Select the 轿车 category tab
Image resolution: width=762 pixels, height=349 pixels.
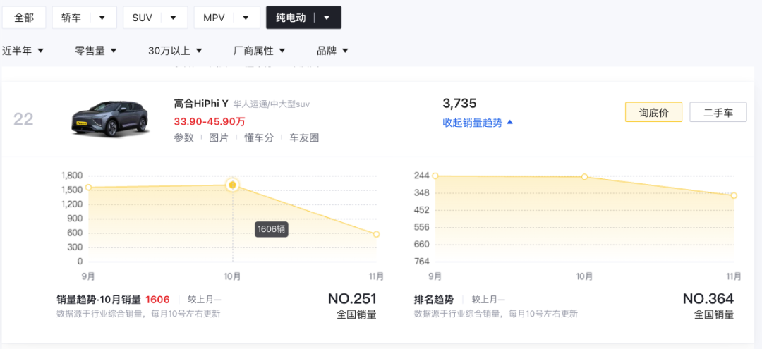point(71,18)
